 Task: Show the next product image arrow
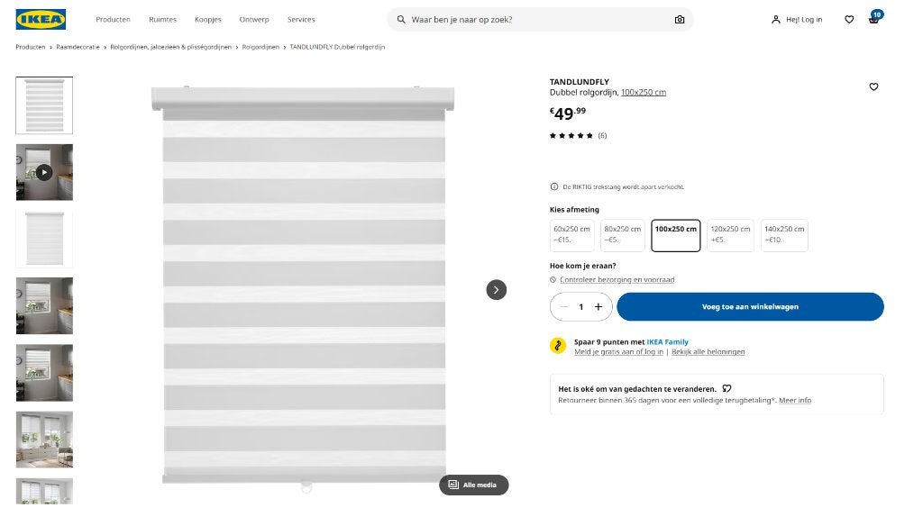point(497,289)
